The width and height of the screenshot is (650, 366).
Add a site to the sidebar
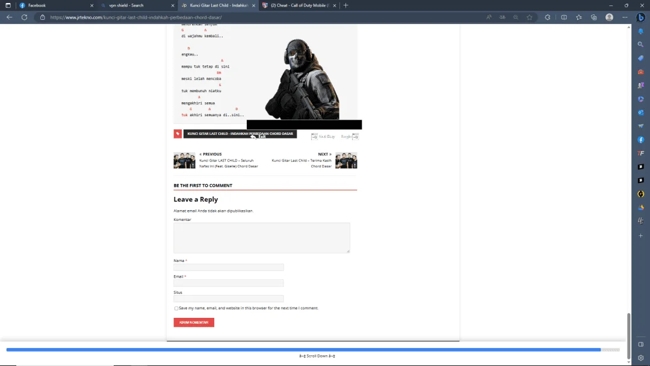point(640,235)
